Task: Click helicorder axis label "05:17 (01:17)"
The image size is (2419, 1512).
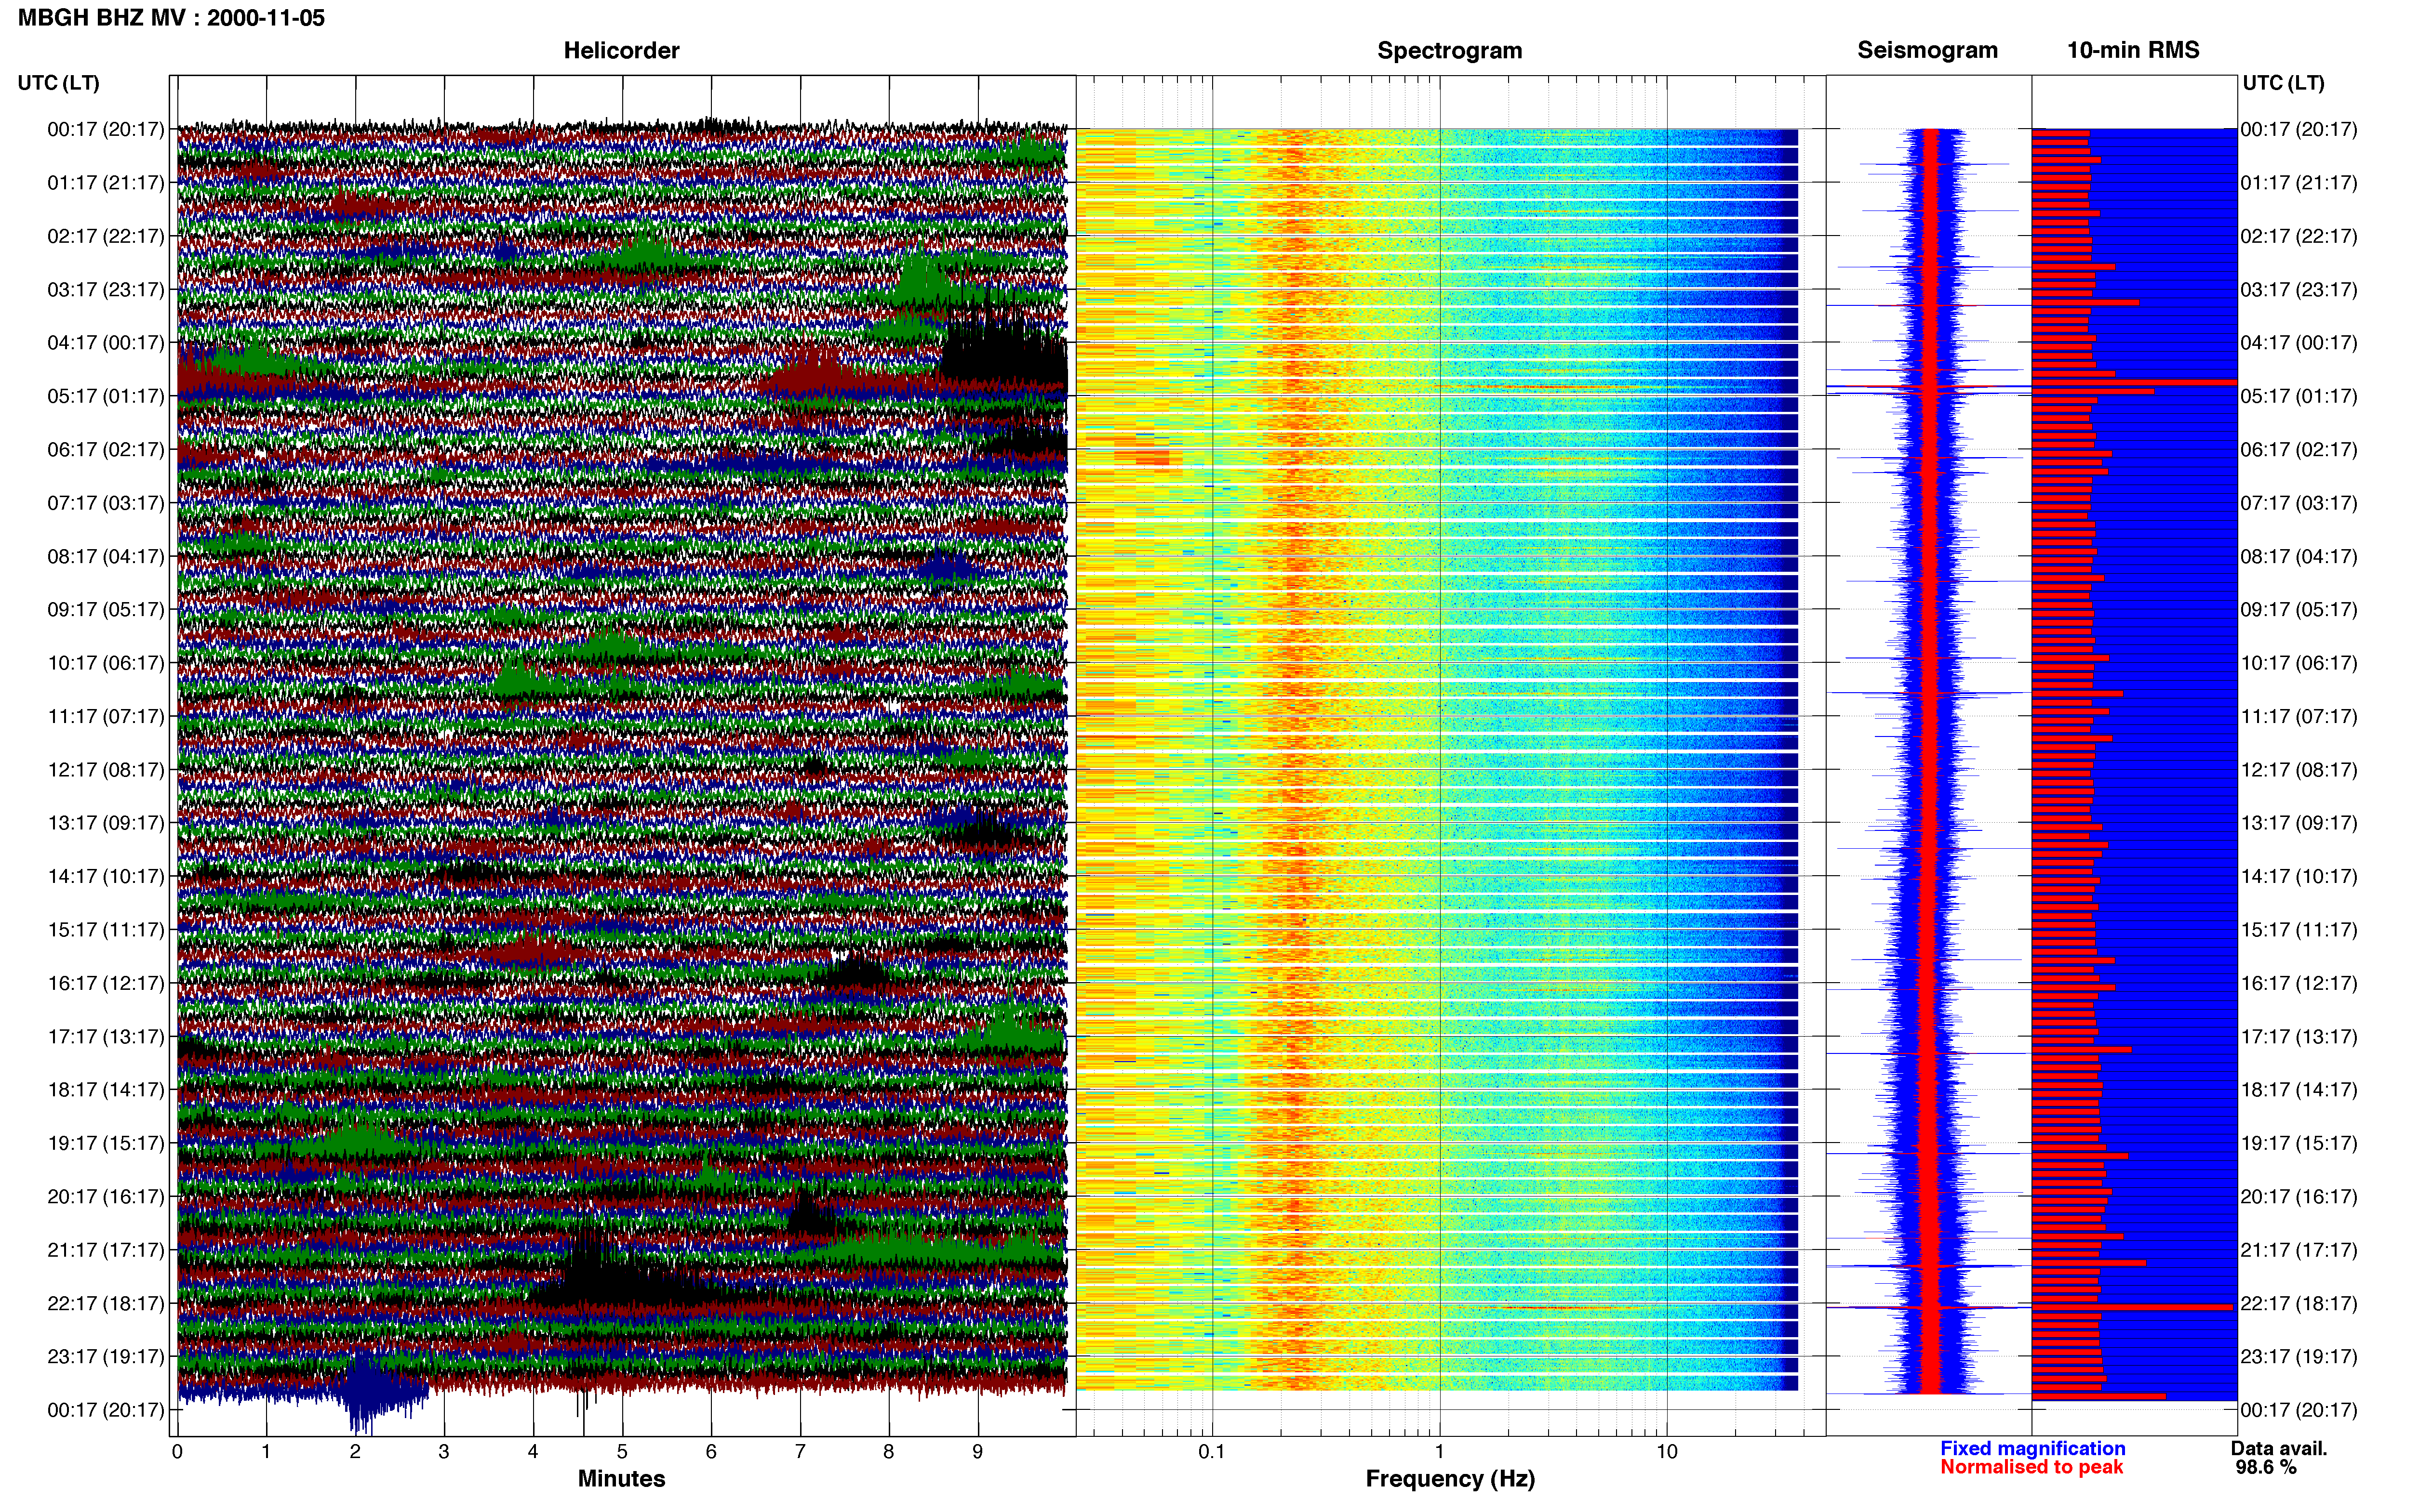Action: click(106, 396)
